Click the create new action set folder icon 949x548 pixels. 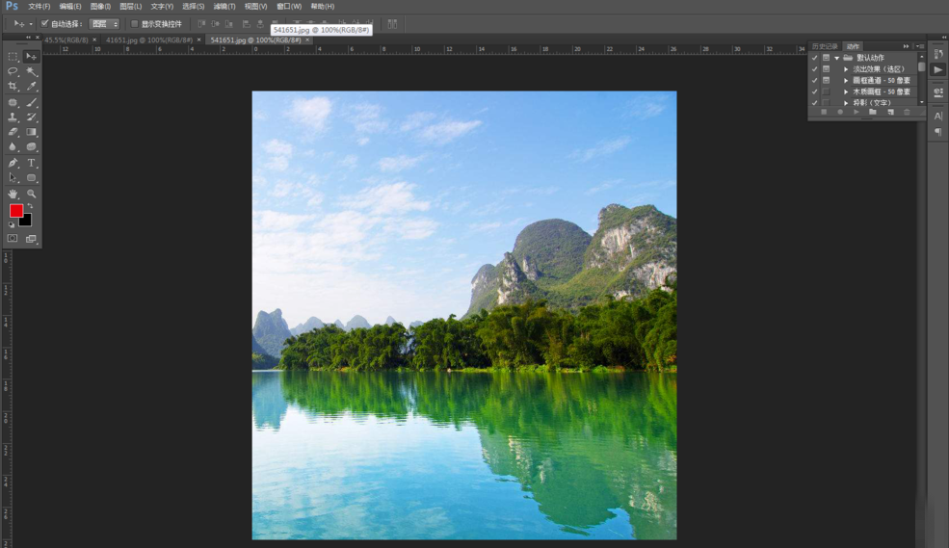[x=873, y=113]
